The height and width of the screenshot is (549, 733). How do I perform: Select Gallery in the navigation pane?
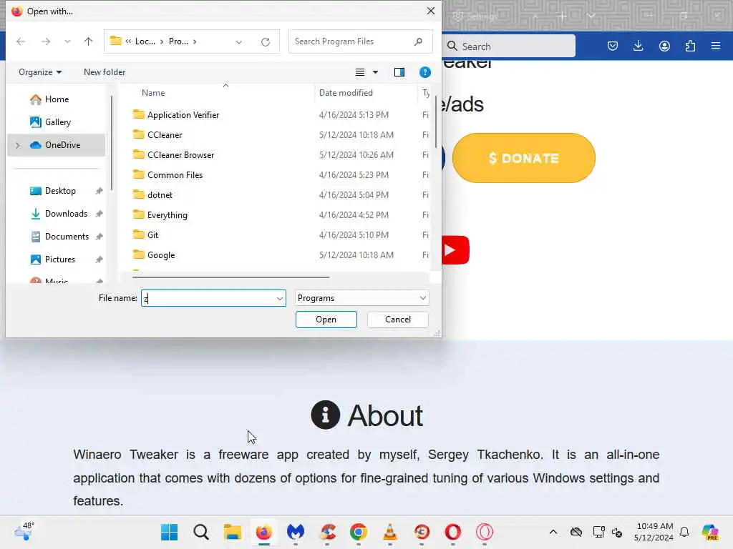point(57,122)
